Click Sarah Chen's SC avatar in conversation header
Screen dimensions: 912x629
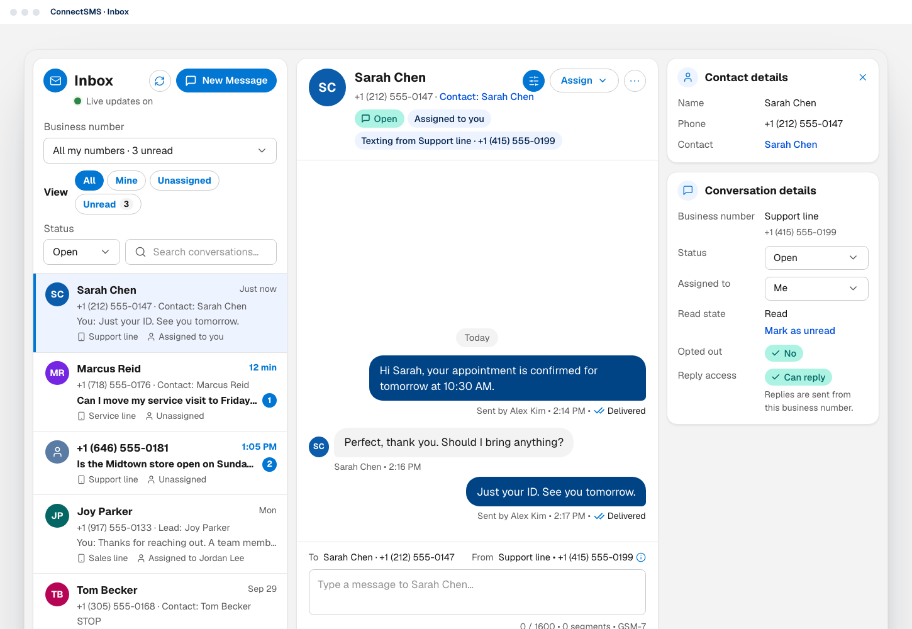[x=327, y=87]
